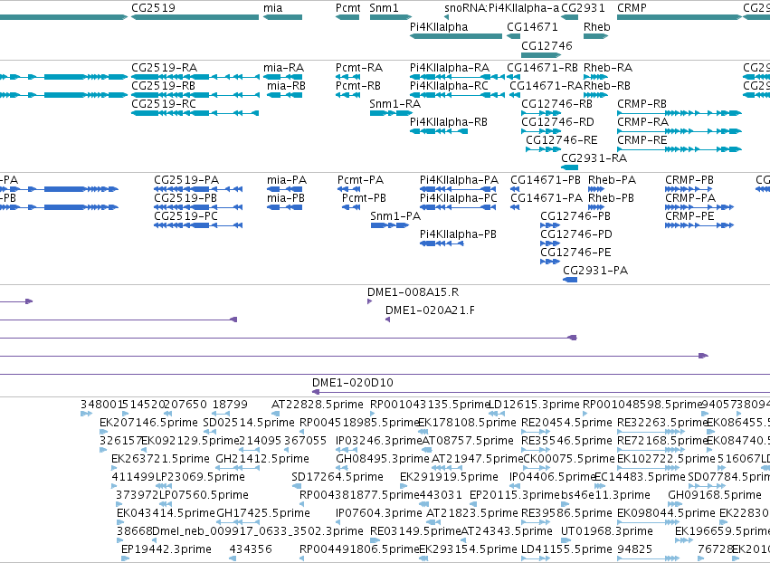This screenshot has width=770, height=563.
Task: Select EST "SD17264.5prime"
Action: [337, 477]
